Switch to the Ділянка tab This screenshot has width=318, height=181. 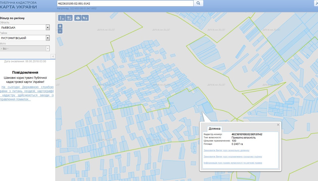tap(215, 129)
